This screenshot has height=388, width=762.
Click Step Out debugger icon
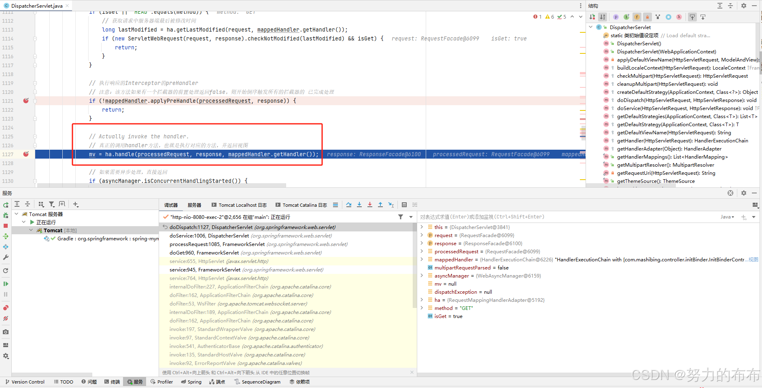[380, 205]
